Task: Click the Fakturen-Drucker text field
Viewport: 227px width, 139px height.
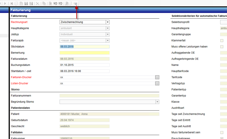Action: (107, 77)
